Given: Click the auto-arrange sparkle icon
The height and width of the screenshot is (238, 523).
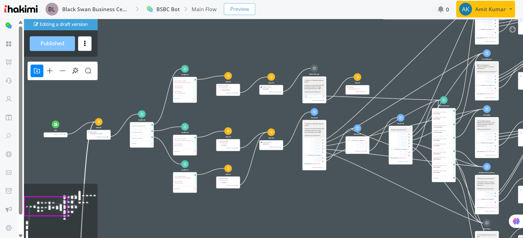Looking at the screenshot, I should [x=75, y=71].
